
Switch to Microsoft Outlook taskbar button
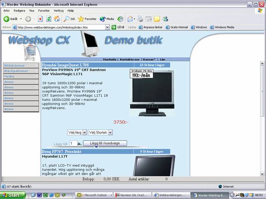[94, 195]
